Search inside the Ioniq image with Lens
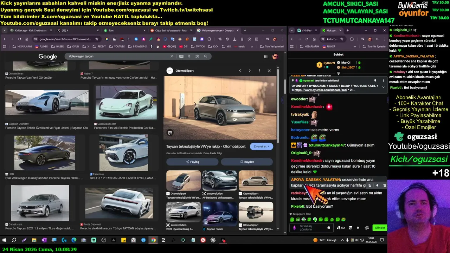This screenshot has width=450, height=253. pos(170,132)
